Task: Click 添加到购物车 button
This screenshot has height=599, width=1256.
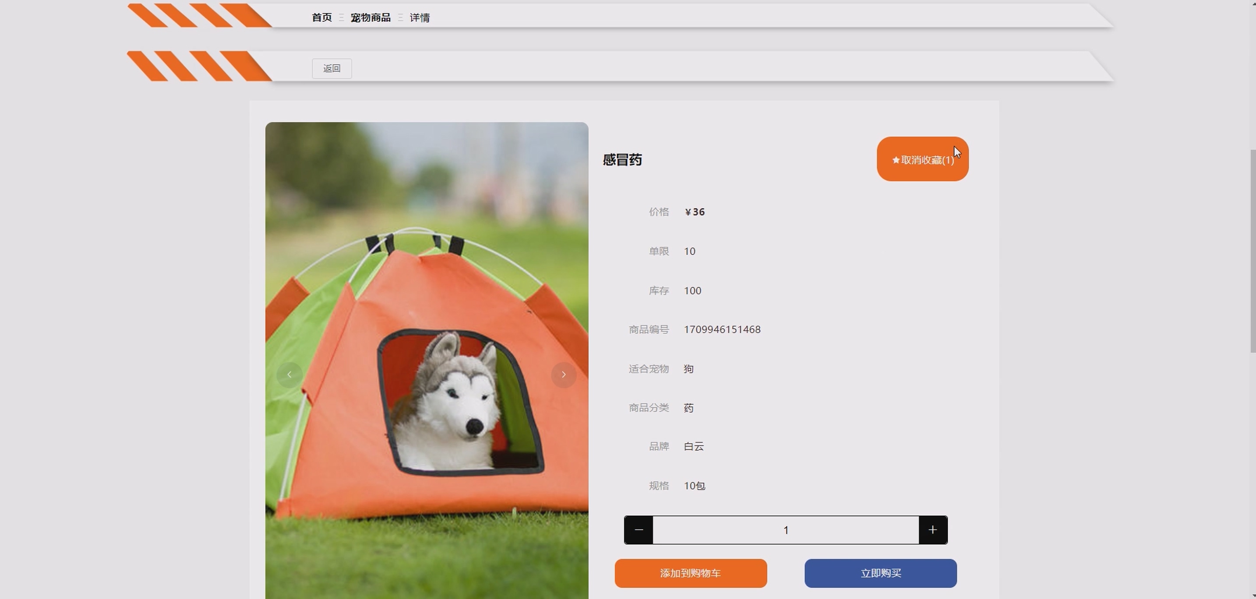Action: tap(691, 573)
